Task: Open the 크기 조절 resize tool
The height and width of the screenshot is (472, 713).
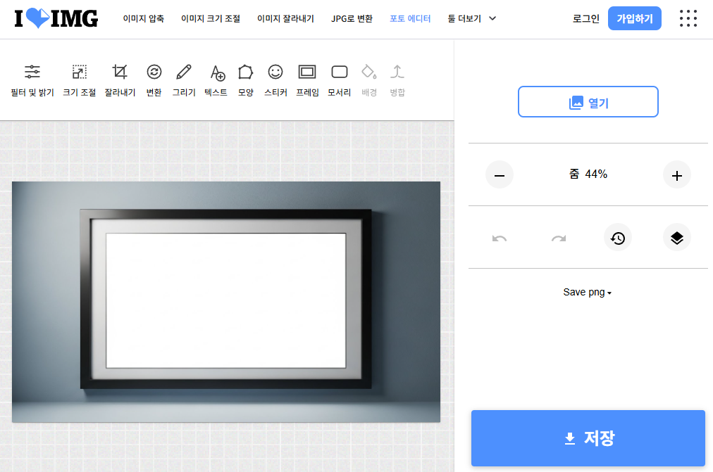Action: 78,77
